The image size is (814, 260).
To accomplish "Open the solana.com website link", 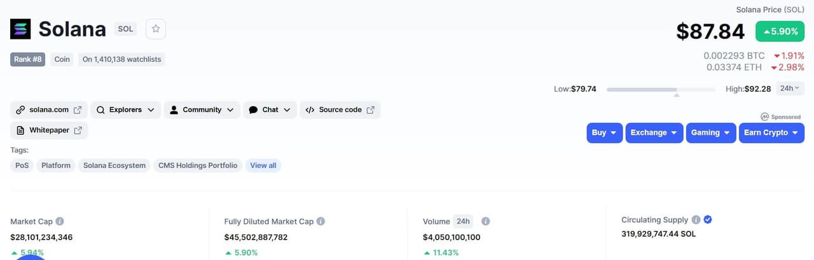I will [x=49, y=110].
